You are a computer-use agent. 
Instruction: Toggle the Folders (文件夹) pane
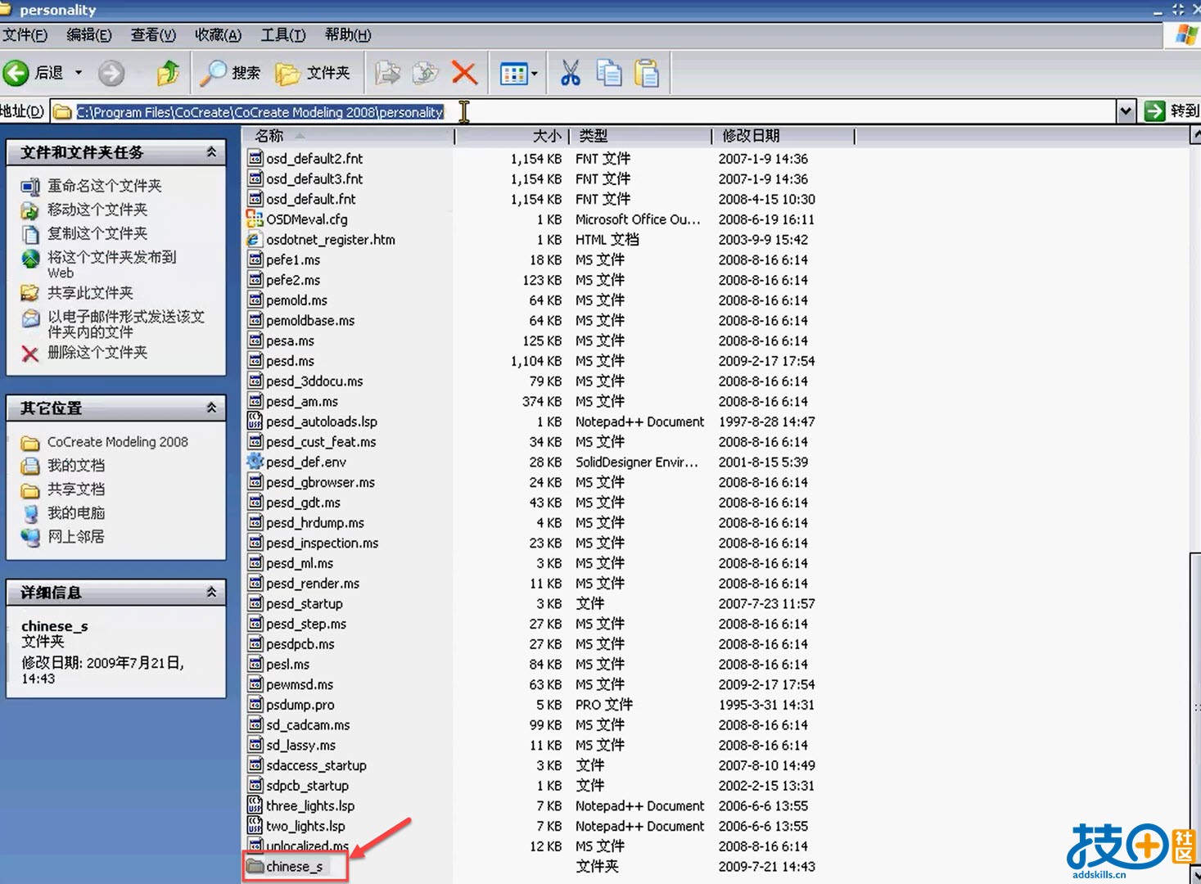313,73
